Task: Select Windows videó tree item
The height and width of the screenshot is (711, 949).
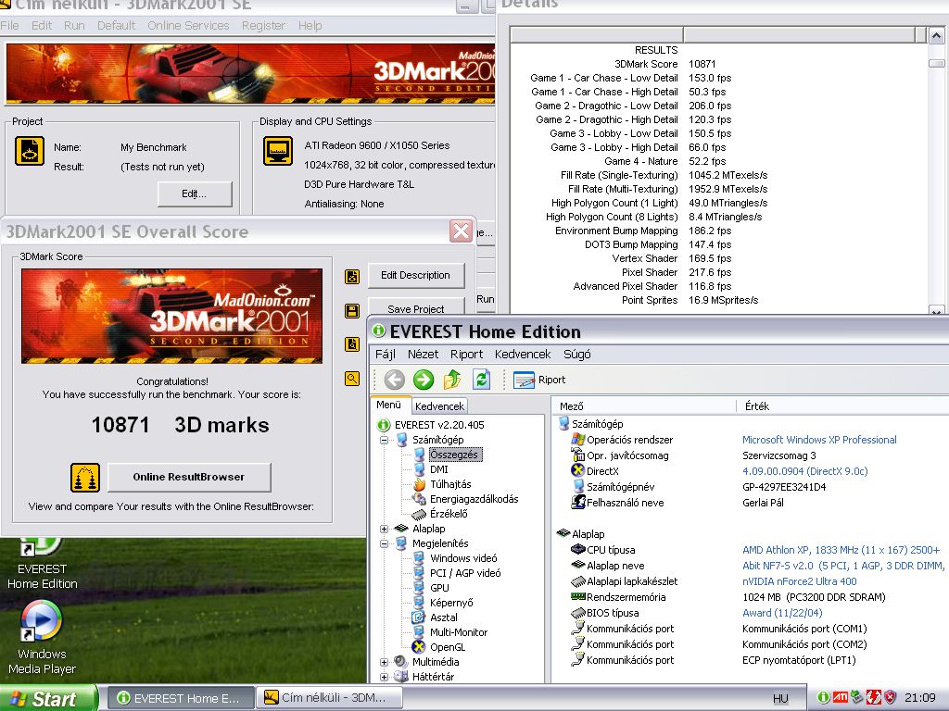Action: coord(463,558)
